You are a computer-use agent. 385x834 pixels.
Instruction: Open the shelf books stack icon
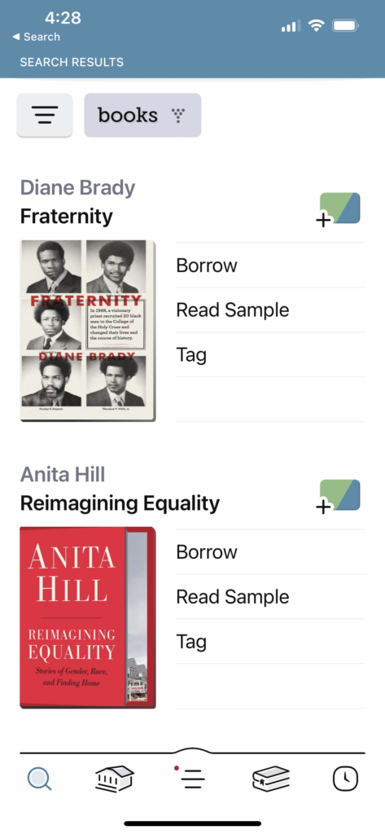[271, 779]
